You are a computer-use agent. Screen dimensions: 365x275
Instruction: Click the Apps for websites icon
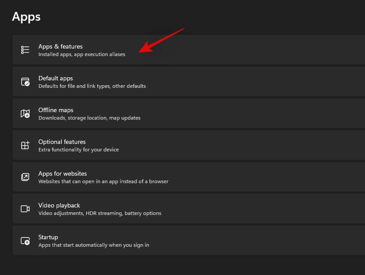[25, 177]
